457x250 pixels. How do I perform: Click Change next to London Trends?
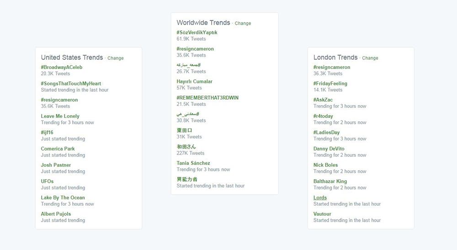point(370,59)
